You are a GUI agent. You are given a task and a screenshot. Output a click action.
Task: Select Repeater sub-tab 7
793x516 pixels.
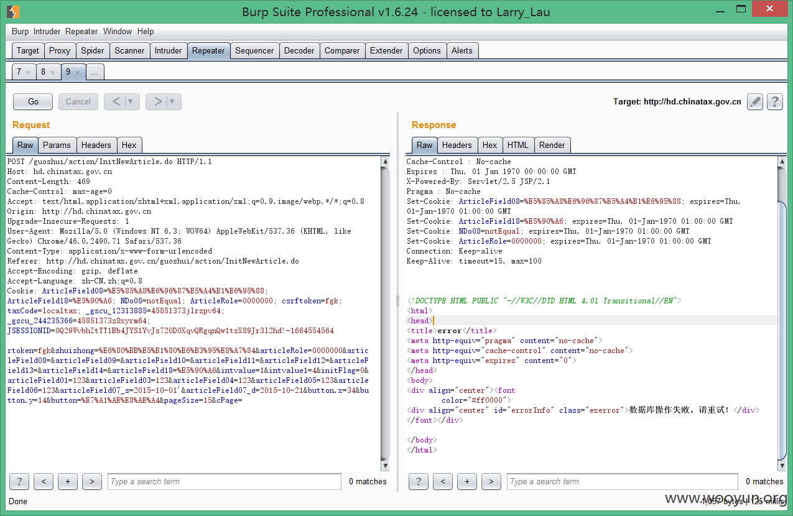19,72
